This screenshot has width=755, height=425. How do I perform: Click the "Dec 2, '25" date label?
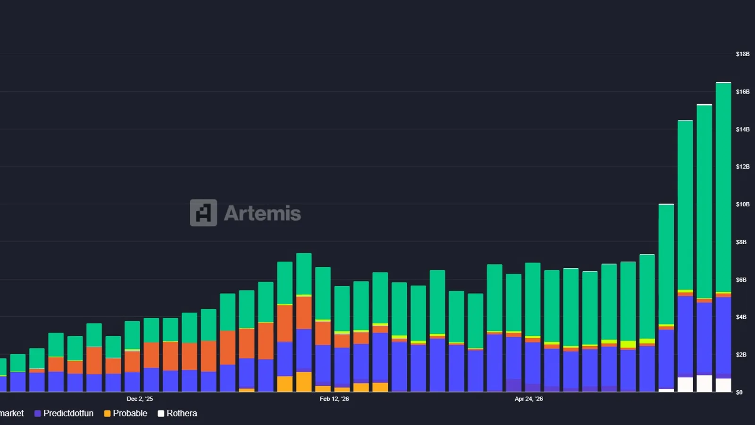(140, 399)
